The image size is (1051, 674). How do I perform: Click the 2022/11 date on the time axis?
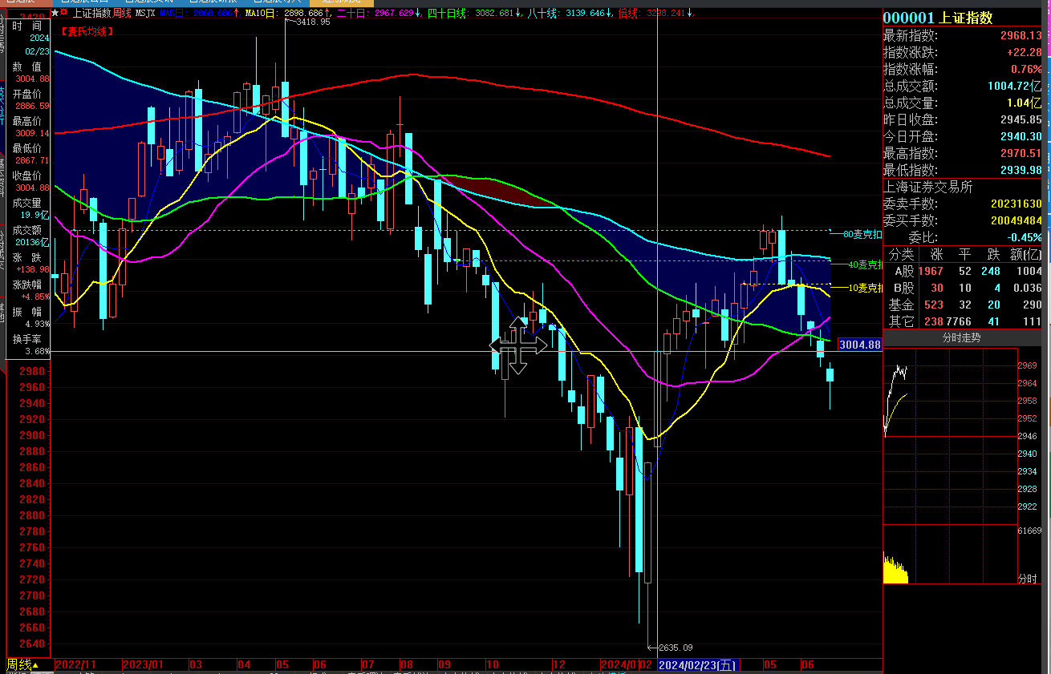point(75,665)
